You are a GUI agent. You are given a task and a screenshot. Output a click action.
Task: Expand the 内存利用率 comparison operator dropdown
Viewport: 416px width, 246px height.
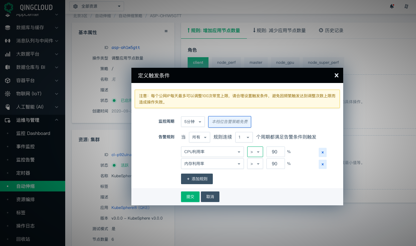[255, 164]
